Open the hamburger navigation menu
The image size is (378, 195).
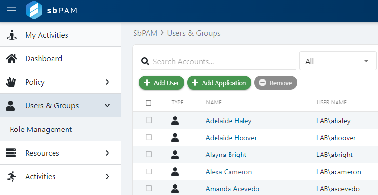(x=12, y=11)
